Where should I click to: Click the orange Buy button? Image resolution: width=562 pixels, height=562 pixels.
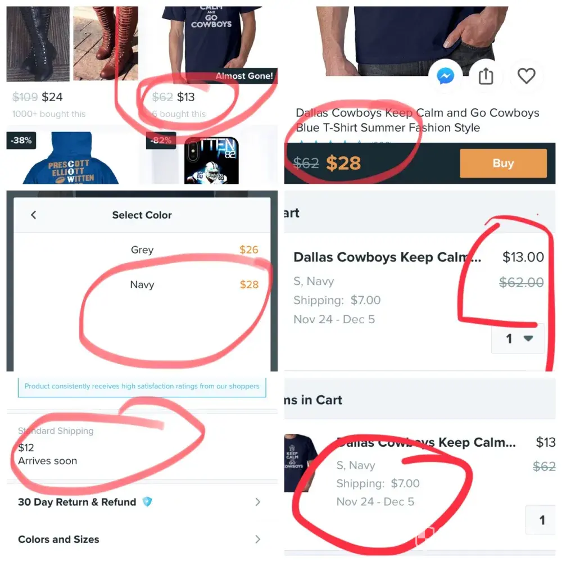tap(503, 163)
